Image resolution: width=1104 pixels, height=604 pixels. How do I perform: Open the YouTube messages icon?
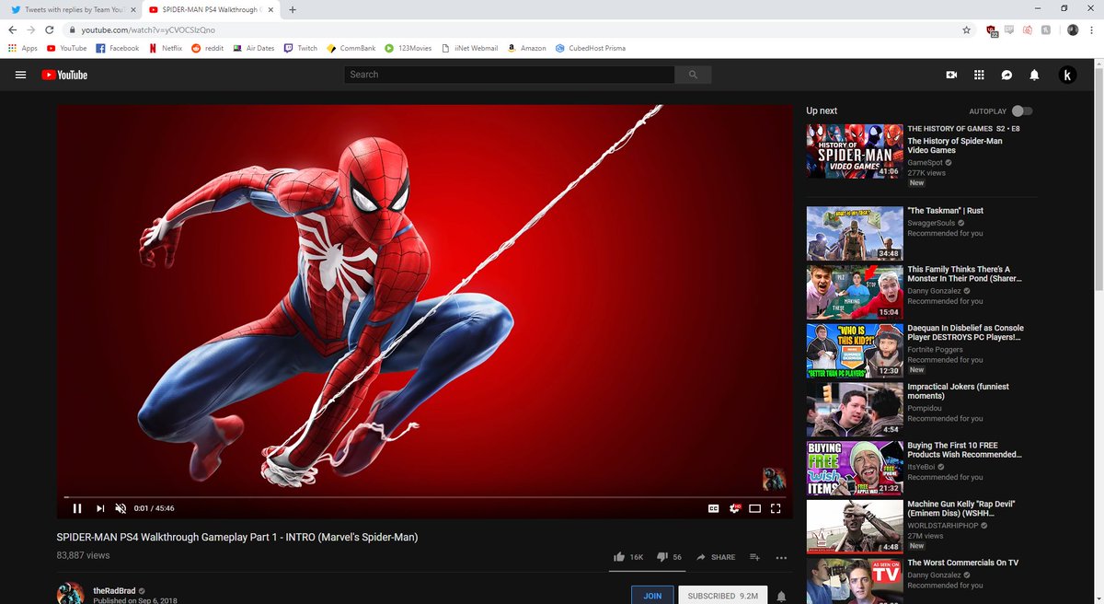1006,75
